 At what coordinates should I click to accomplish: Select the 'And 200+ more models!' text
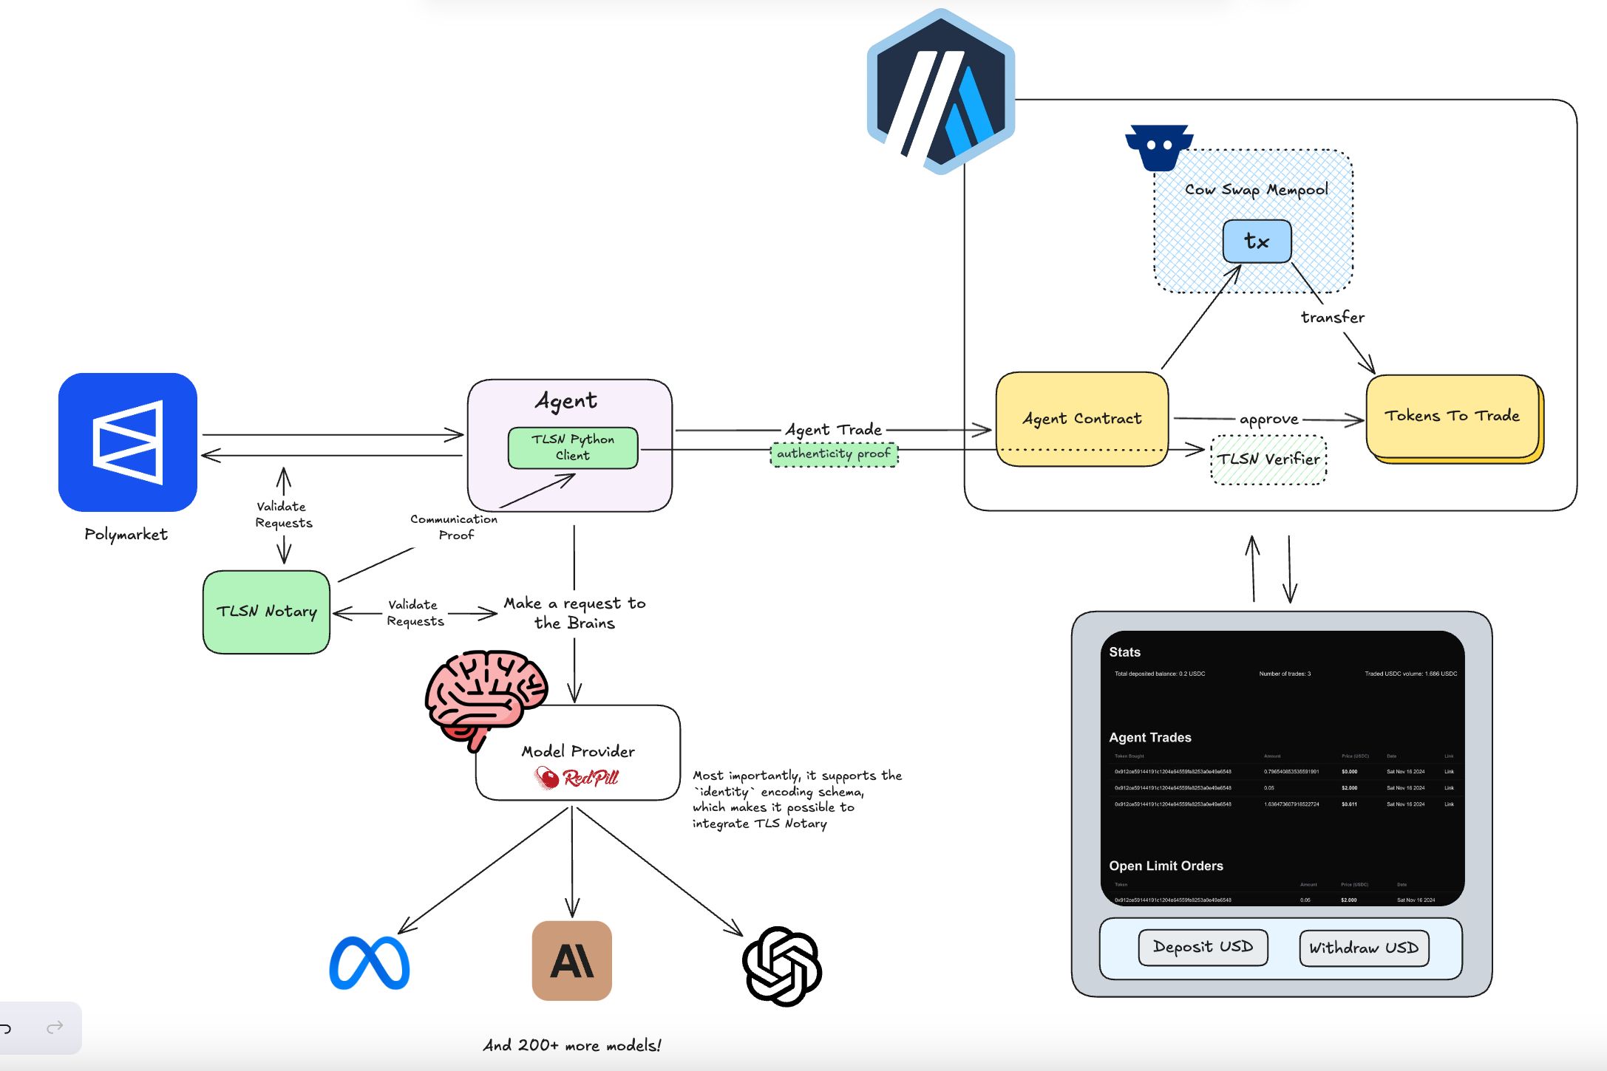click(x=572, y=1045)
